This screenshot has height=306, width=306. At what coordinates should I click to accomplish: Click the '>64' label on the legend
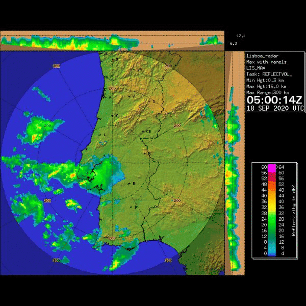coord(280,167)
